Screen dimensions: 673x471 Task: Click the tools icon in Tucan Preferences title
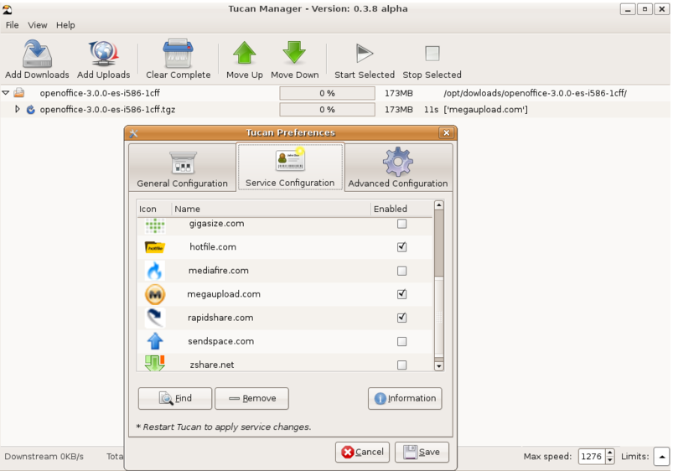point(133,133)
